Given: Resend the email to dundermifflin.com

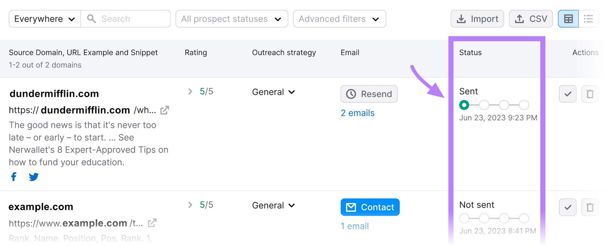Looking at the screenshot, I should pyautogui.click(x=369, y=94).
